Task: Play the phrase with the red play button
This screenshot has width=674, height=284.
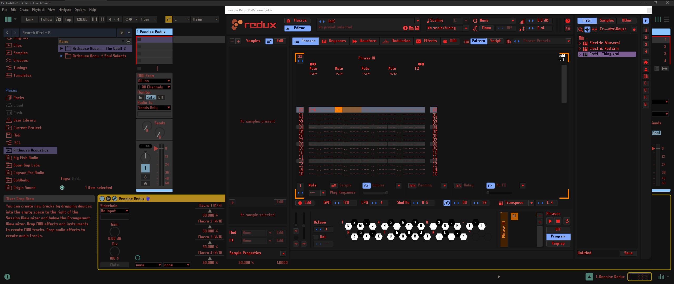Action: (x=550, y=221)
